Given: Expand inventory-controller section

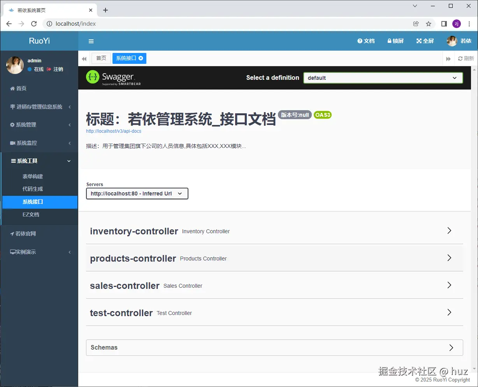Looking at the screenshot, I should point(274,231).
